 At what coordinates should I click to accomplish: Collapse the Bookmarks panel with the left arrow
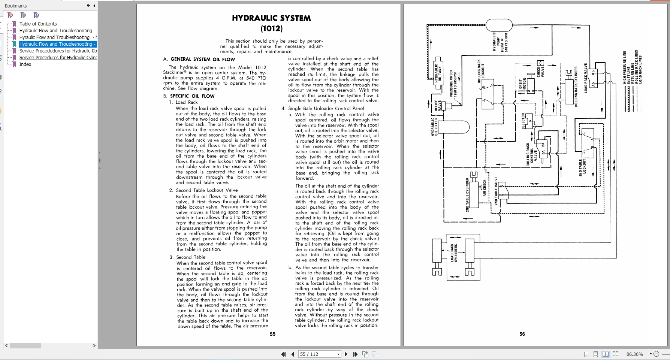[94, 6]
